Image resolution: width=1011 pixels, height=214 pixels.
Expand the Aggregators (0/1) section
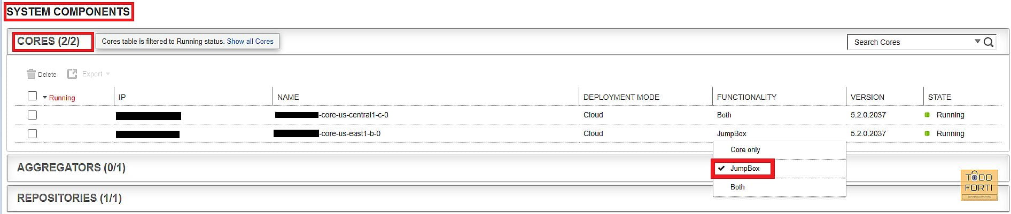(71, 168)
